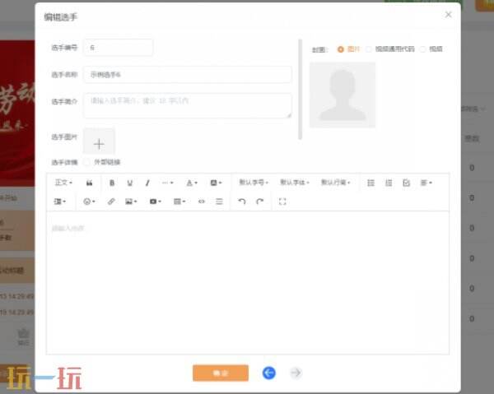This screenshot has height=394, width=494.
Task: Click into the rich text content area
Action: click(248, 283)
